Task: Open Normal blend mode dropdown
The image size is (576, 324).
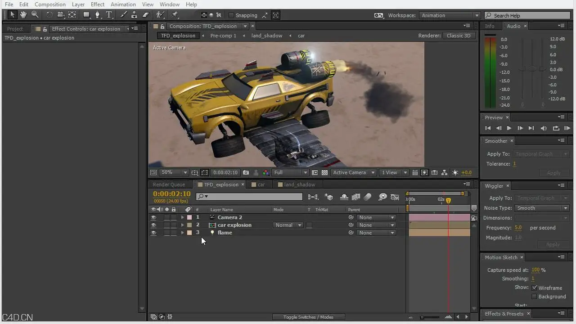Action: tap(288, 225)
